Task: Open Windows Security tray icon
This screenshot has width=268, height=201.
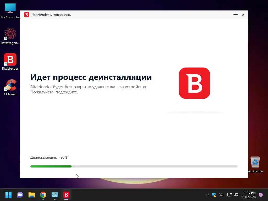Action: pyautogui.click(x=214, y=195)
